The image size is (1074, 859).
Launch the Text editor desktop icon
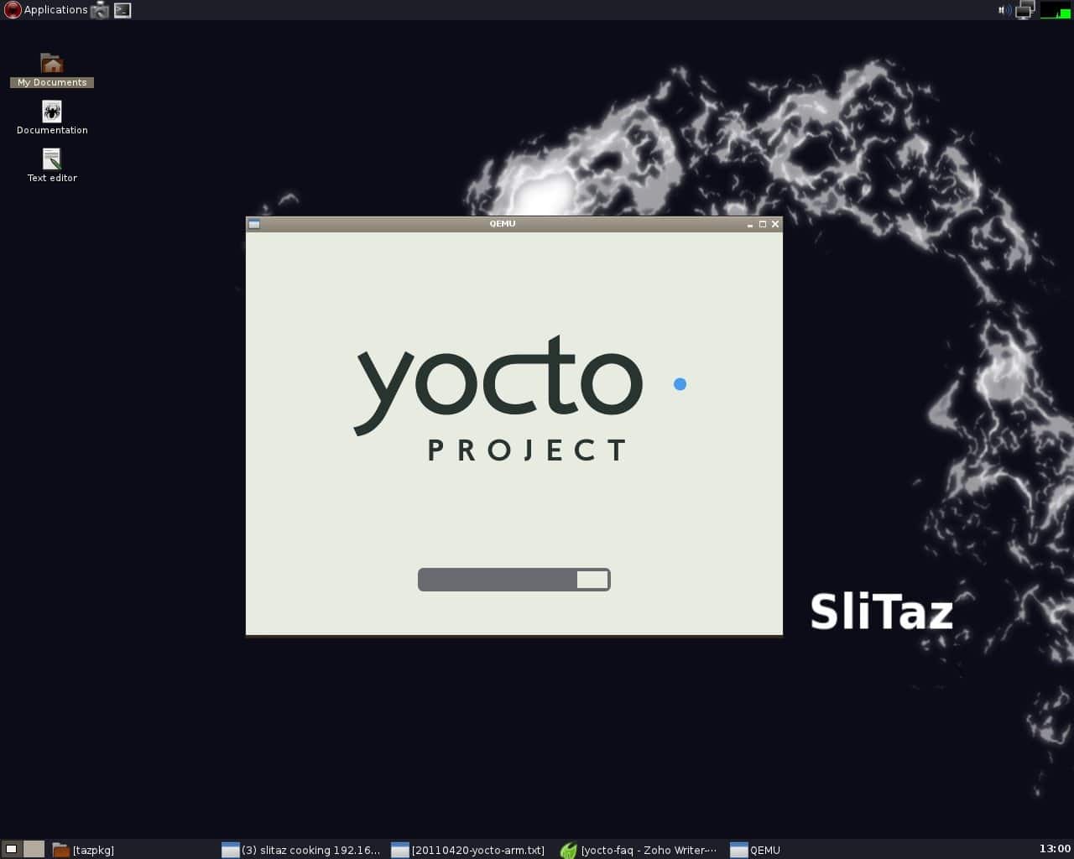[52, 160]
